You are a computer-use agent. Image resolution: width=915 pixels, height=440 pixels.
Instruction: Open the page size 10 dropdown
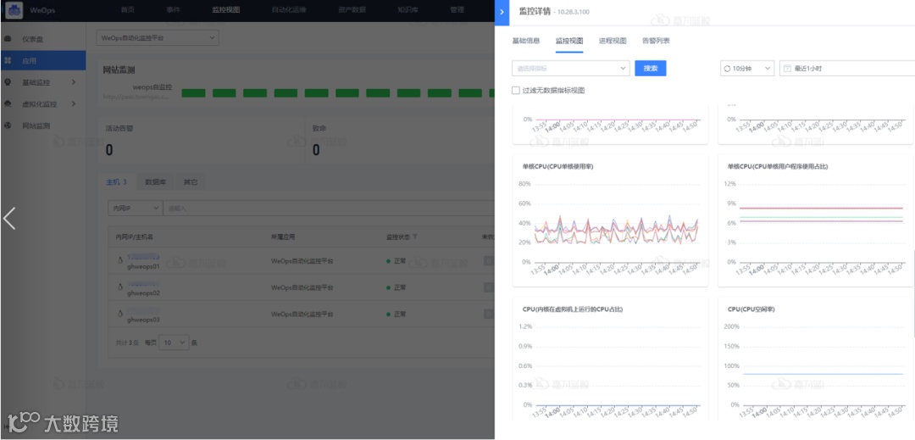click(175, 343)
